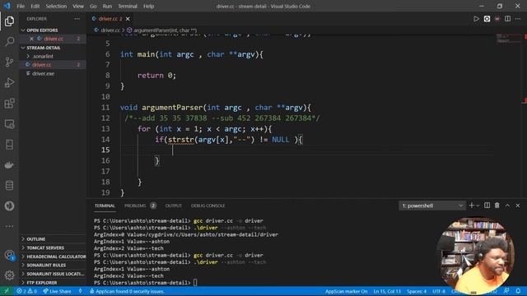Viewport: 527px width, 296px height.
Task: Open the remote window status indicator
Action: 7,291
